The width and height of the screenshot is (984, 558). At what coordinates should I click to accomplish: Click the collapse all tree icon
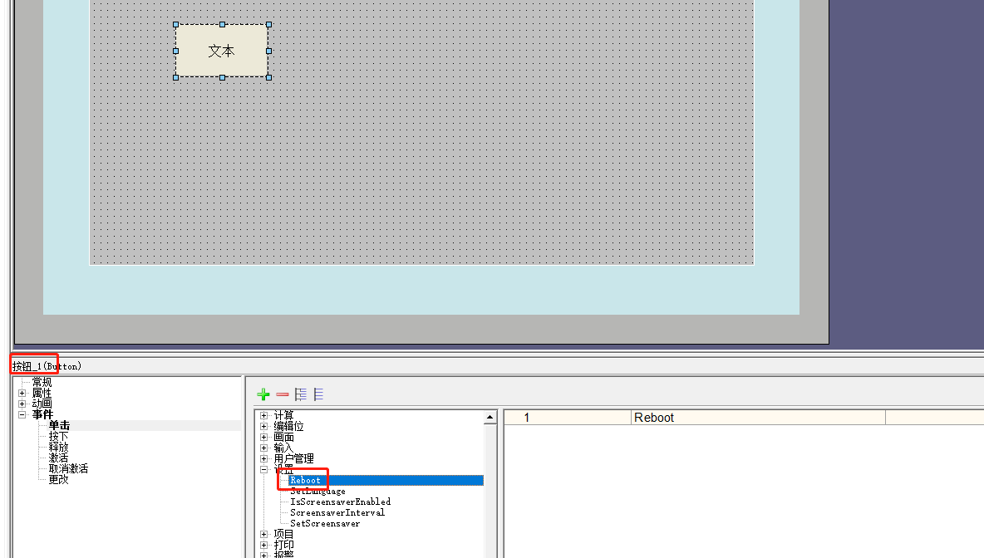click(319, 394)
